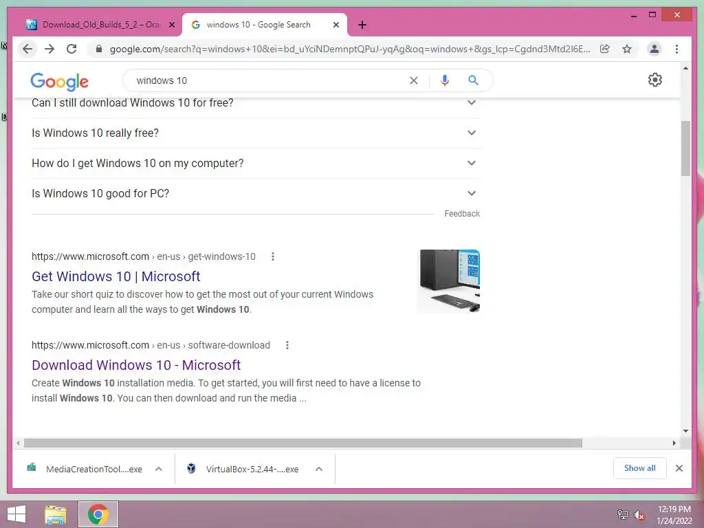Click the scroll up arrow
The width and height of the screenshot is (704, 528).
685,68
